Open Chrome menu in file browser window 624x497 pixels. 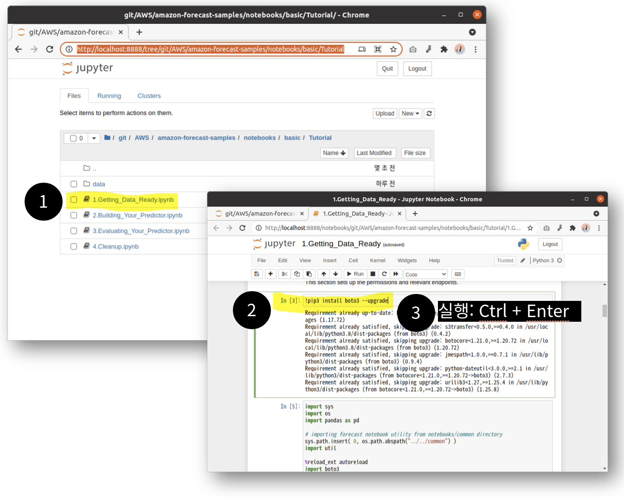tap(476, 49)
